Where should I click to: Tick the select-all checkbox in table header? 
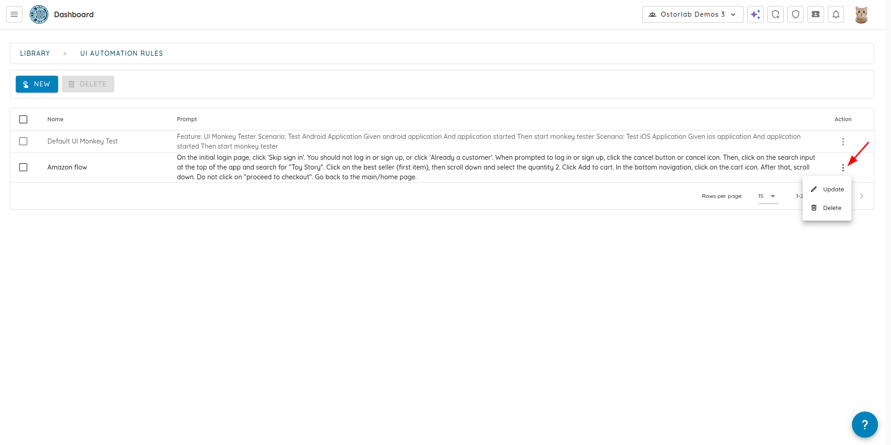click(x=23, y=119)
